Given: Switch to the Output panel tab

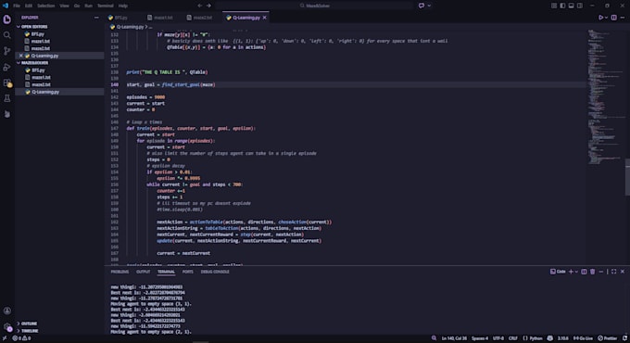Looking at the screenshot, I should point(143,272).
